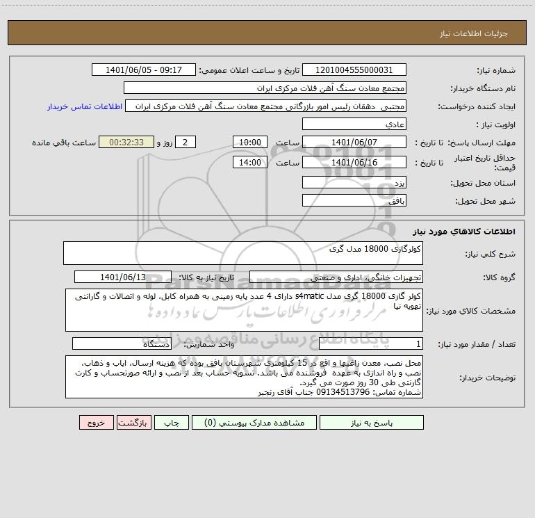The width and height of the screenshot is (535, 518).
Task: Click the remaining days field showing 2
Action: point(186,142)
